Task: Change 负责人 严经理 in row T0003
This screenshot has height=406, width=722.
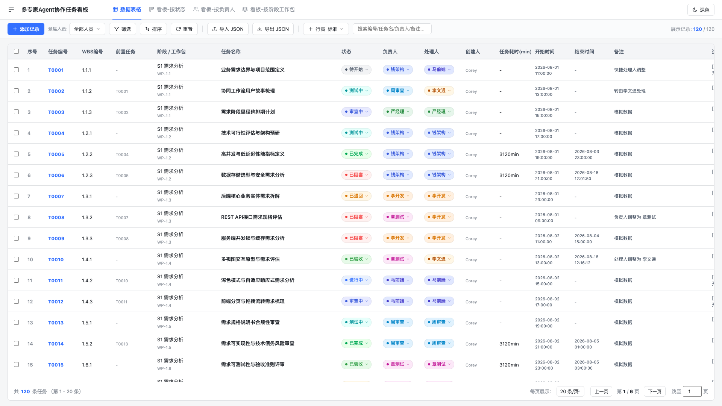Action: (x=398, y=112)
